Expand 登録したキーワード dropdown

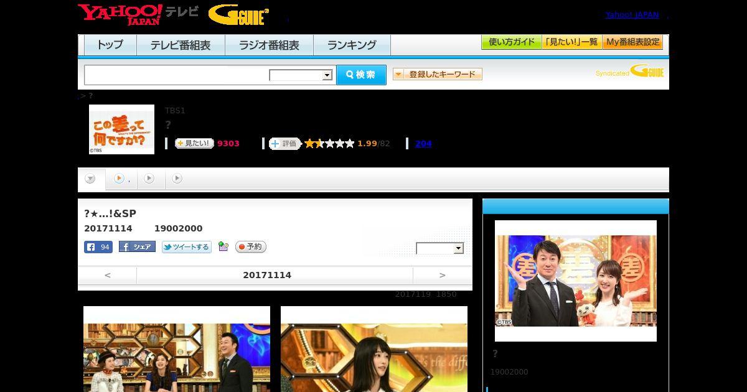tap(438, 74)
